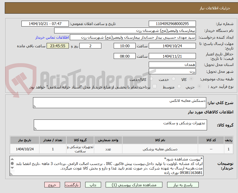Select the جزیی purchase type radio
Viewport: 238px width, 193px height.
tap(199, 86)
